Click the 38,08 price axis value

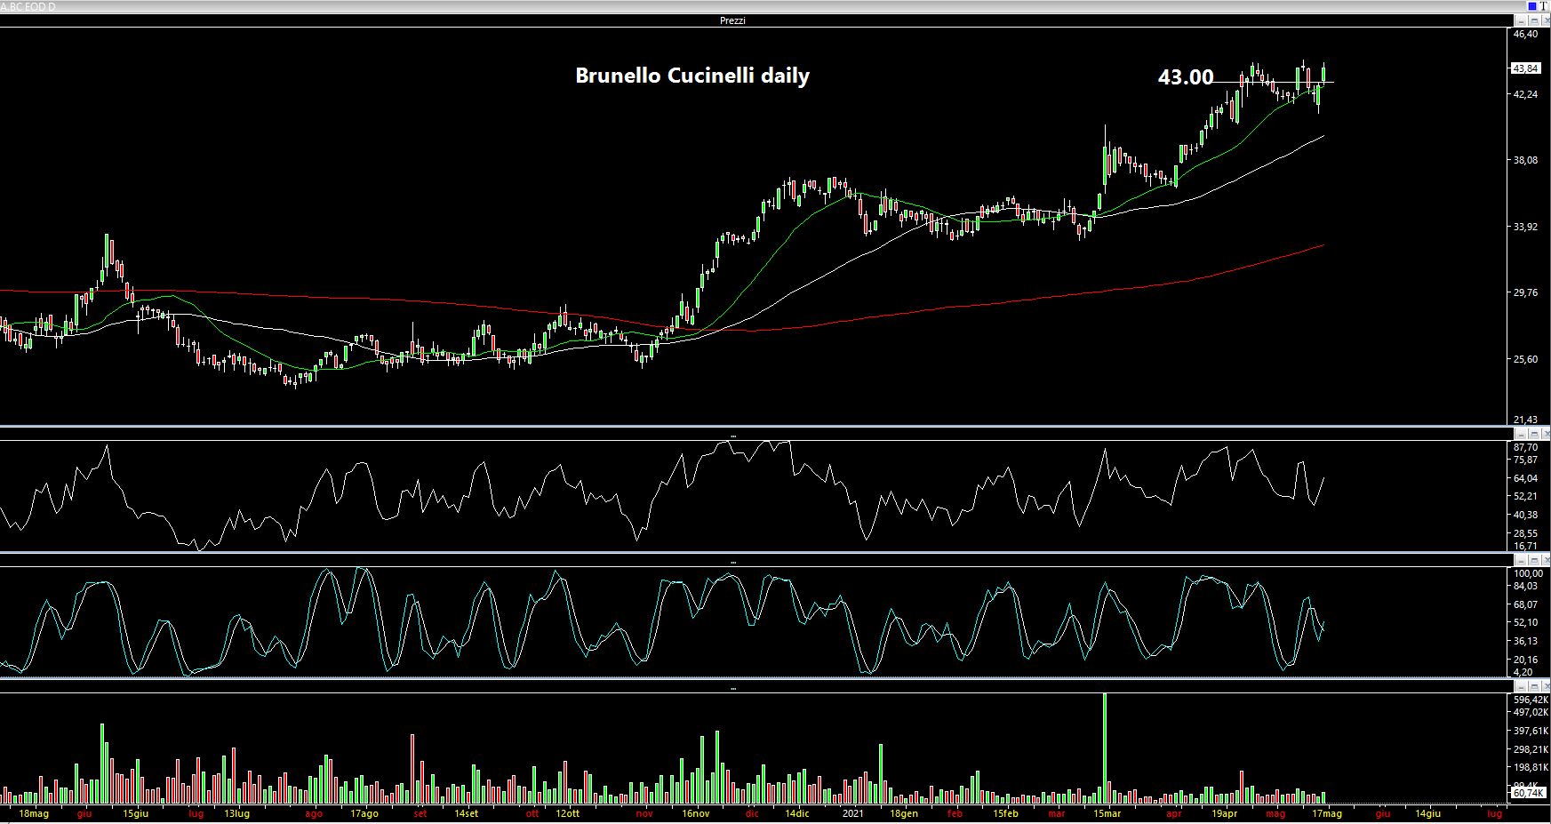click(x=1525, y=160)
